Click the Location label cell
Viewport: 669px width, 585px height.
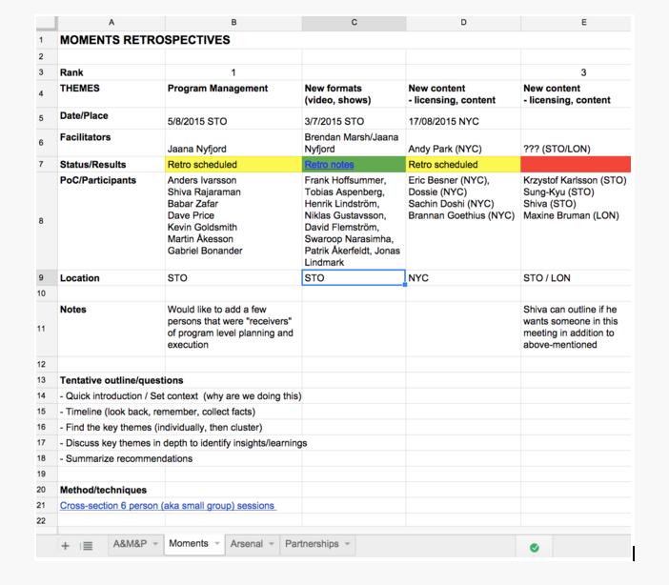111,278
